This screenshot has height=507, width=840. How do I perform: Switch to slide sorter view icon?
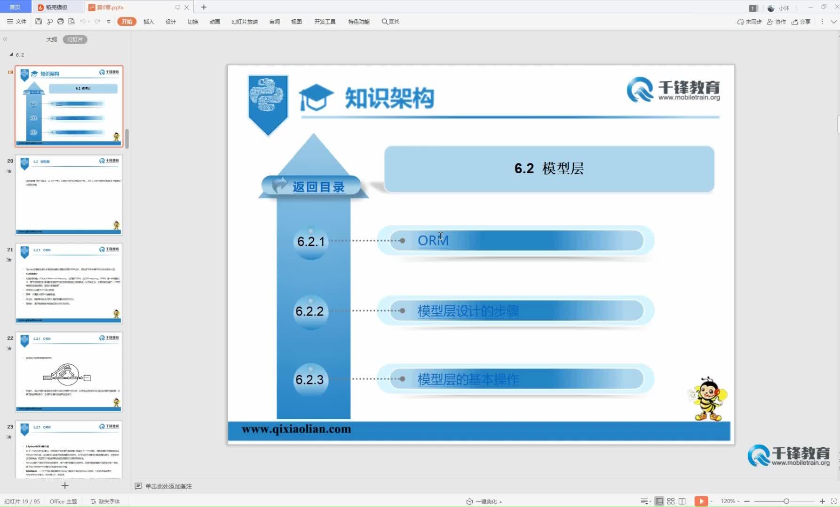671,501
